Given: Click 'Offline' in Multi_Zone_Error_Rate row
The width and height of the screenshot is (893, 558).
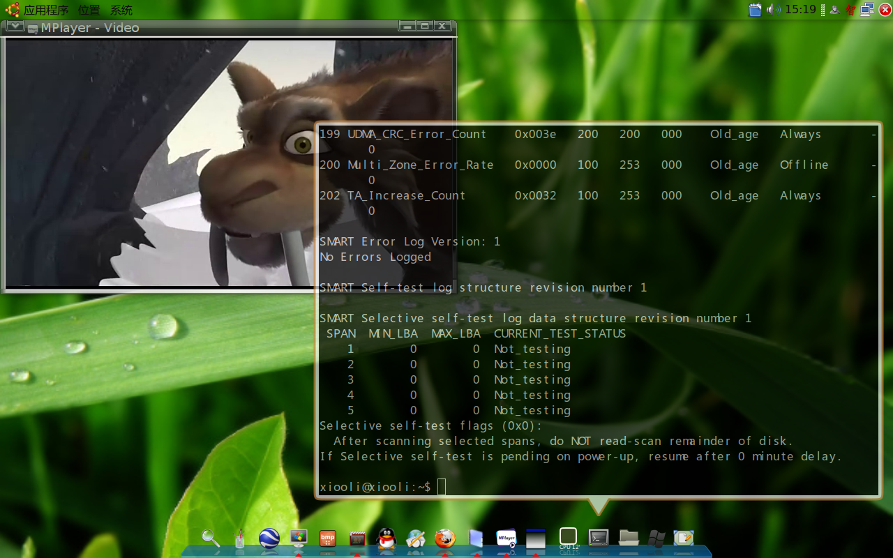Looking at the screenshot, I should pyautogui.click(x=804, y=165).
